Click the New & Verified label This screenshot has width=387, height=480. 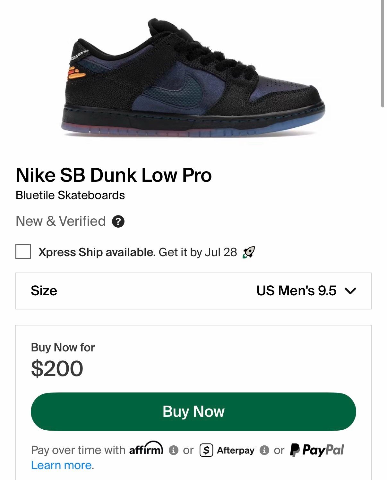click(61, 221)
